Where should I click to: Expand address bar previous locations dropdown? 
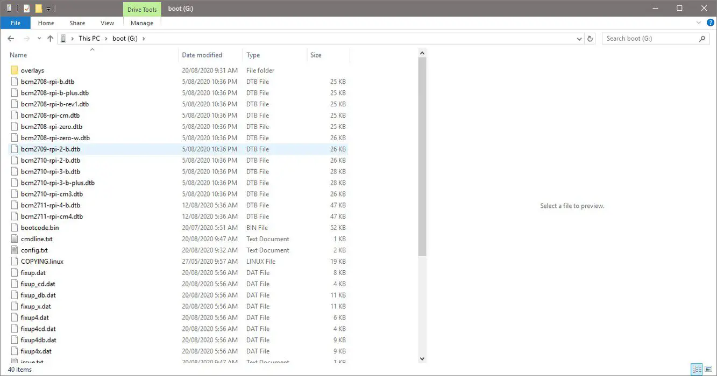[579, 39]
